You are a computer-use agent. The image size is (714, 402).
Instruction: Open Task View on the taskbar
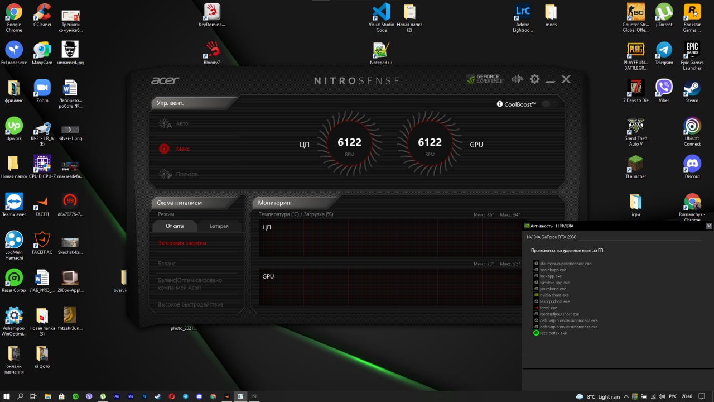34,396
